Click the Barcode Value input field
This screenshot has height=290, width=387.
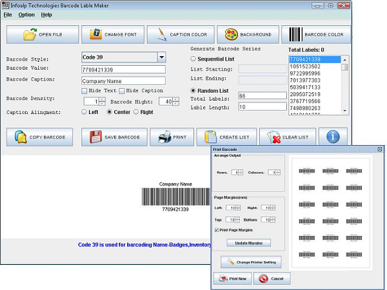point(123,70)
